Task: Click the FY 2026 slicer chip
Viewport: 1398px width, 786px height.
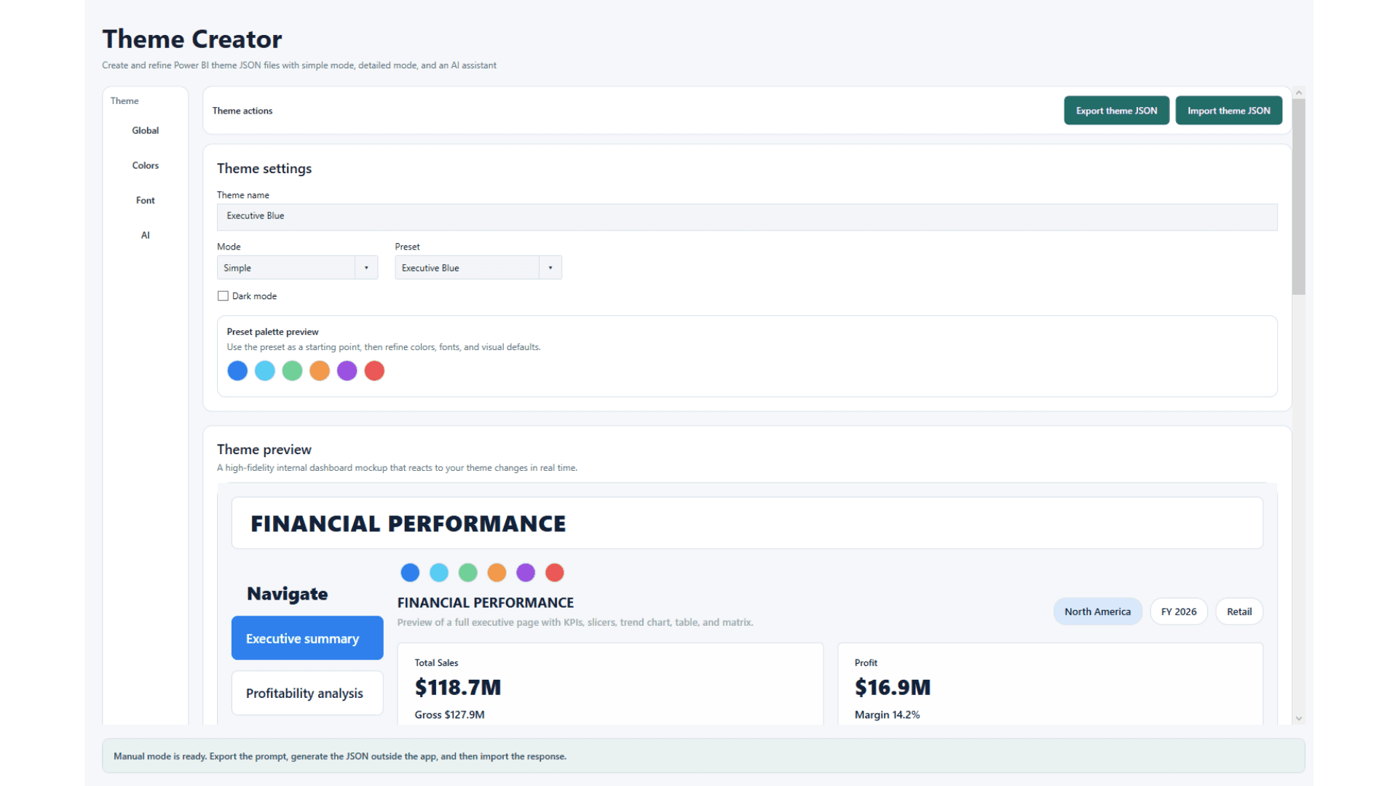Action: pyautogui.click(x=1179, y=611)
